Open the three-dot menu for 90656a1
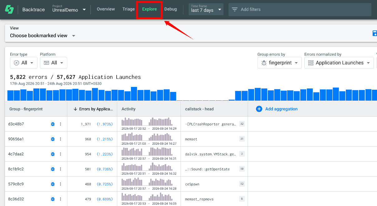The width and height of the screenshot is (377, 206). [x=60, y=139]
